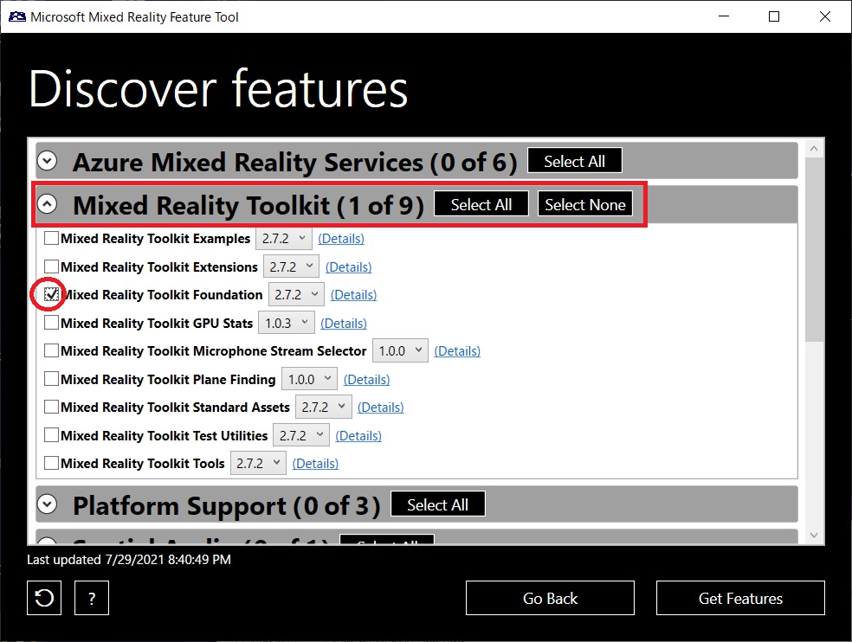Click Select None for Mixed Reality Toolkit
Image resolution: width=852 pixels, height=642 pixels.
point(585,204)
